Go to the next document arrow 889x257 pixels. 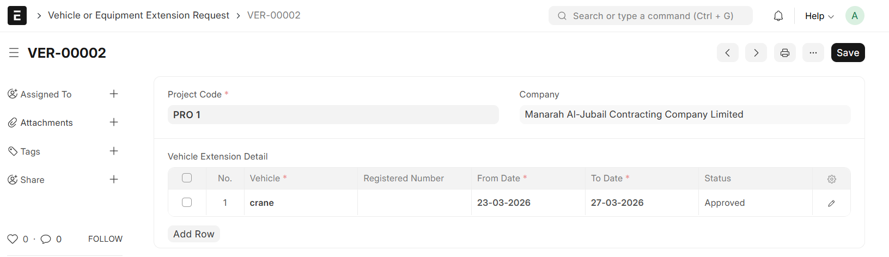tap(756, 53)
